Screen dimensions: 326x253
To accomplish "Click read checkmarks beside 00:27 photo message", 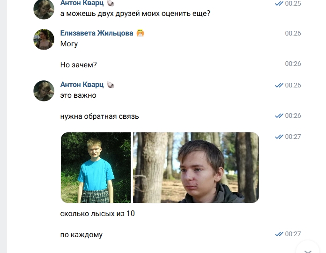I will [279, 137].
